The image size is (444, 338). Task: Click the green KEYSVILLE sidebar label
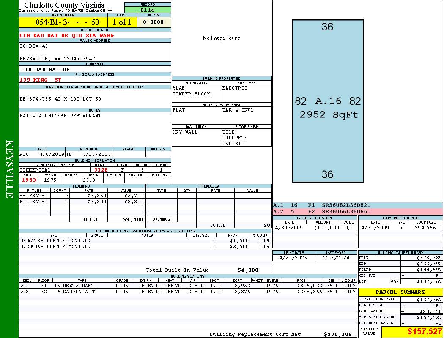click(9, 169)
